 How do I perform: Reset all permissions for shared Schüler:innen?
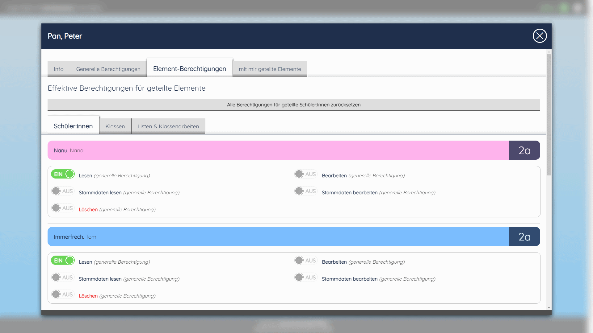[x=293, y=105]
